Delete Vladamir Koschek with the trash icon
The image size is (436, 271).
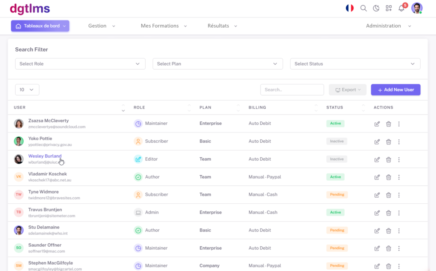(x=388, y=177)
